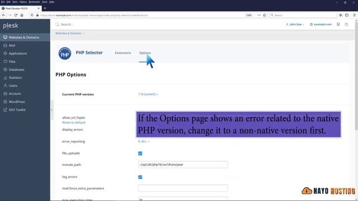Click the Databases icon in sidebar
Image resolution: width=358 pixels, height=201 pixels.
pyautogui.click(x=5, y=69)
